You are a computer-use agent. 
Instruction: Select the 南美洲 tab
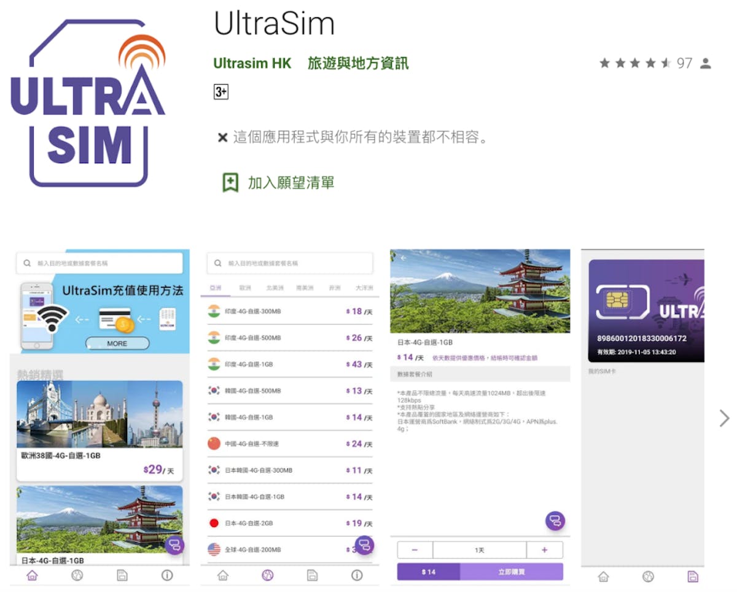(x=304, y=288)
